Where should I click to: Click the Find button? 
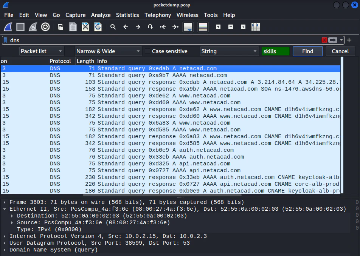308,51
